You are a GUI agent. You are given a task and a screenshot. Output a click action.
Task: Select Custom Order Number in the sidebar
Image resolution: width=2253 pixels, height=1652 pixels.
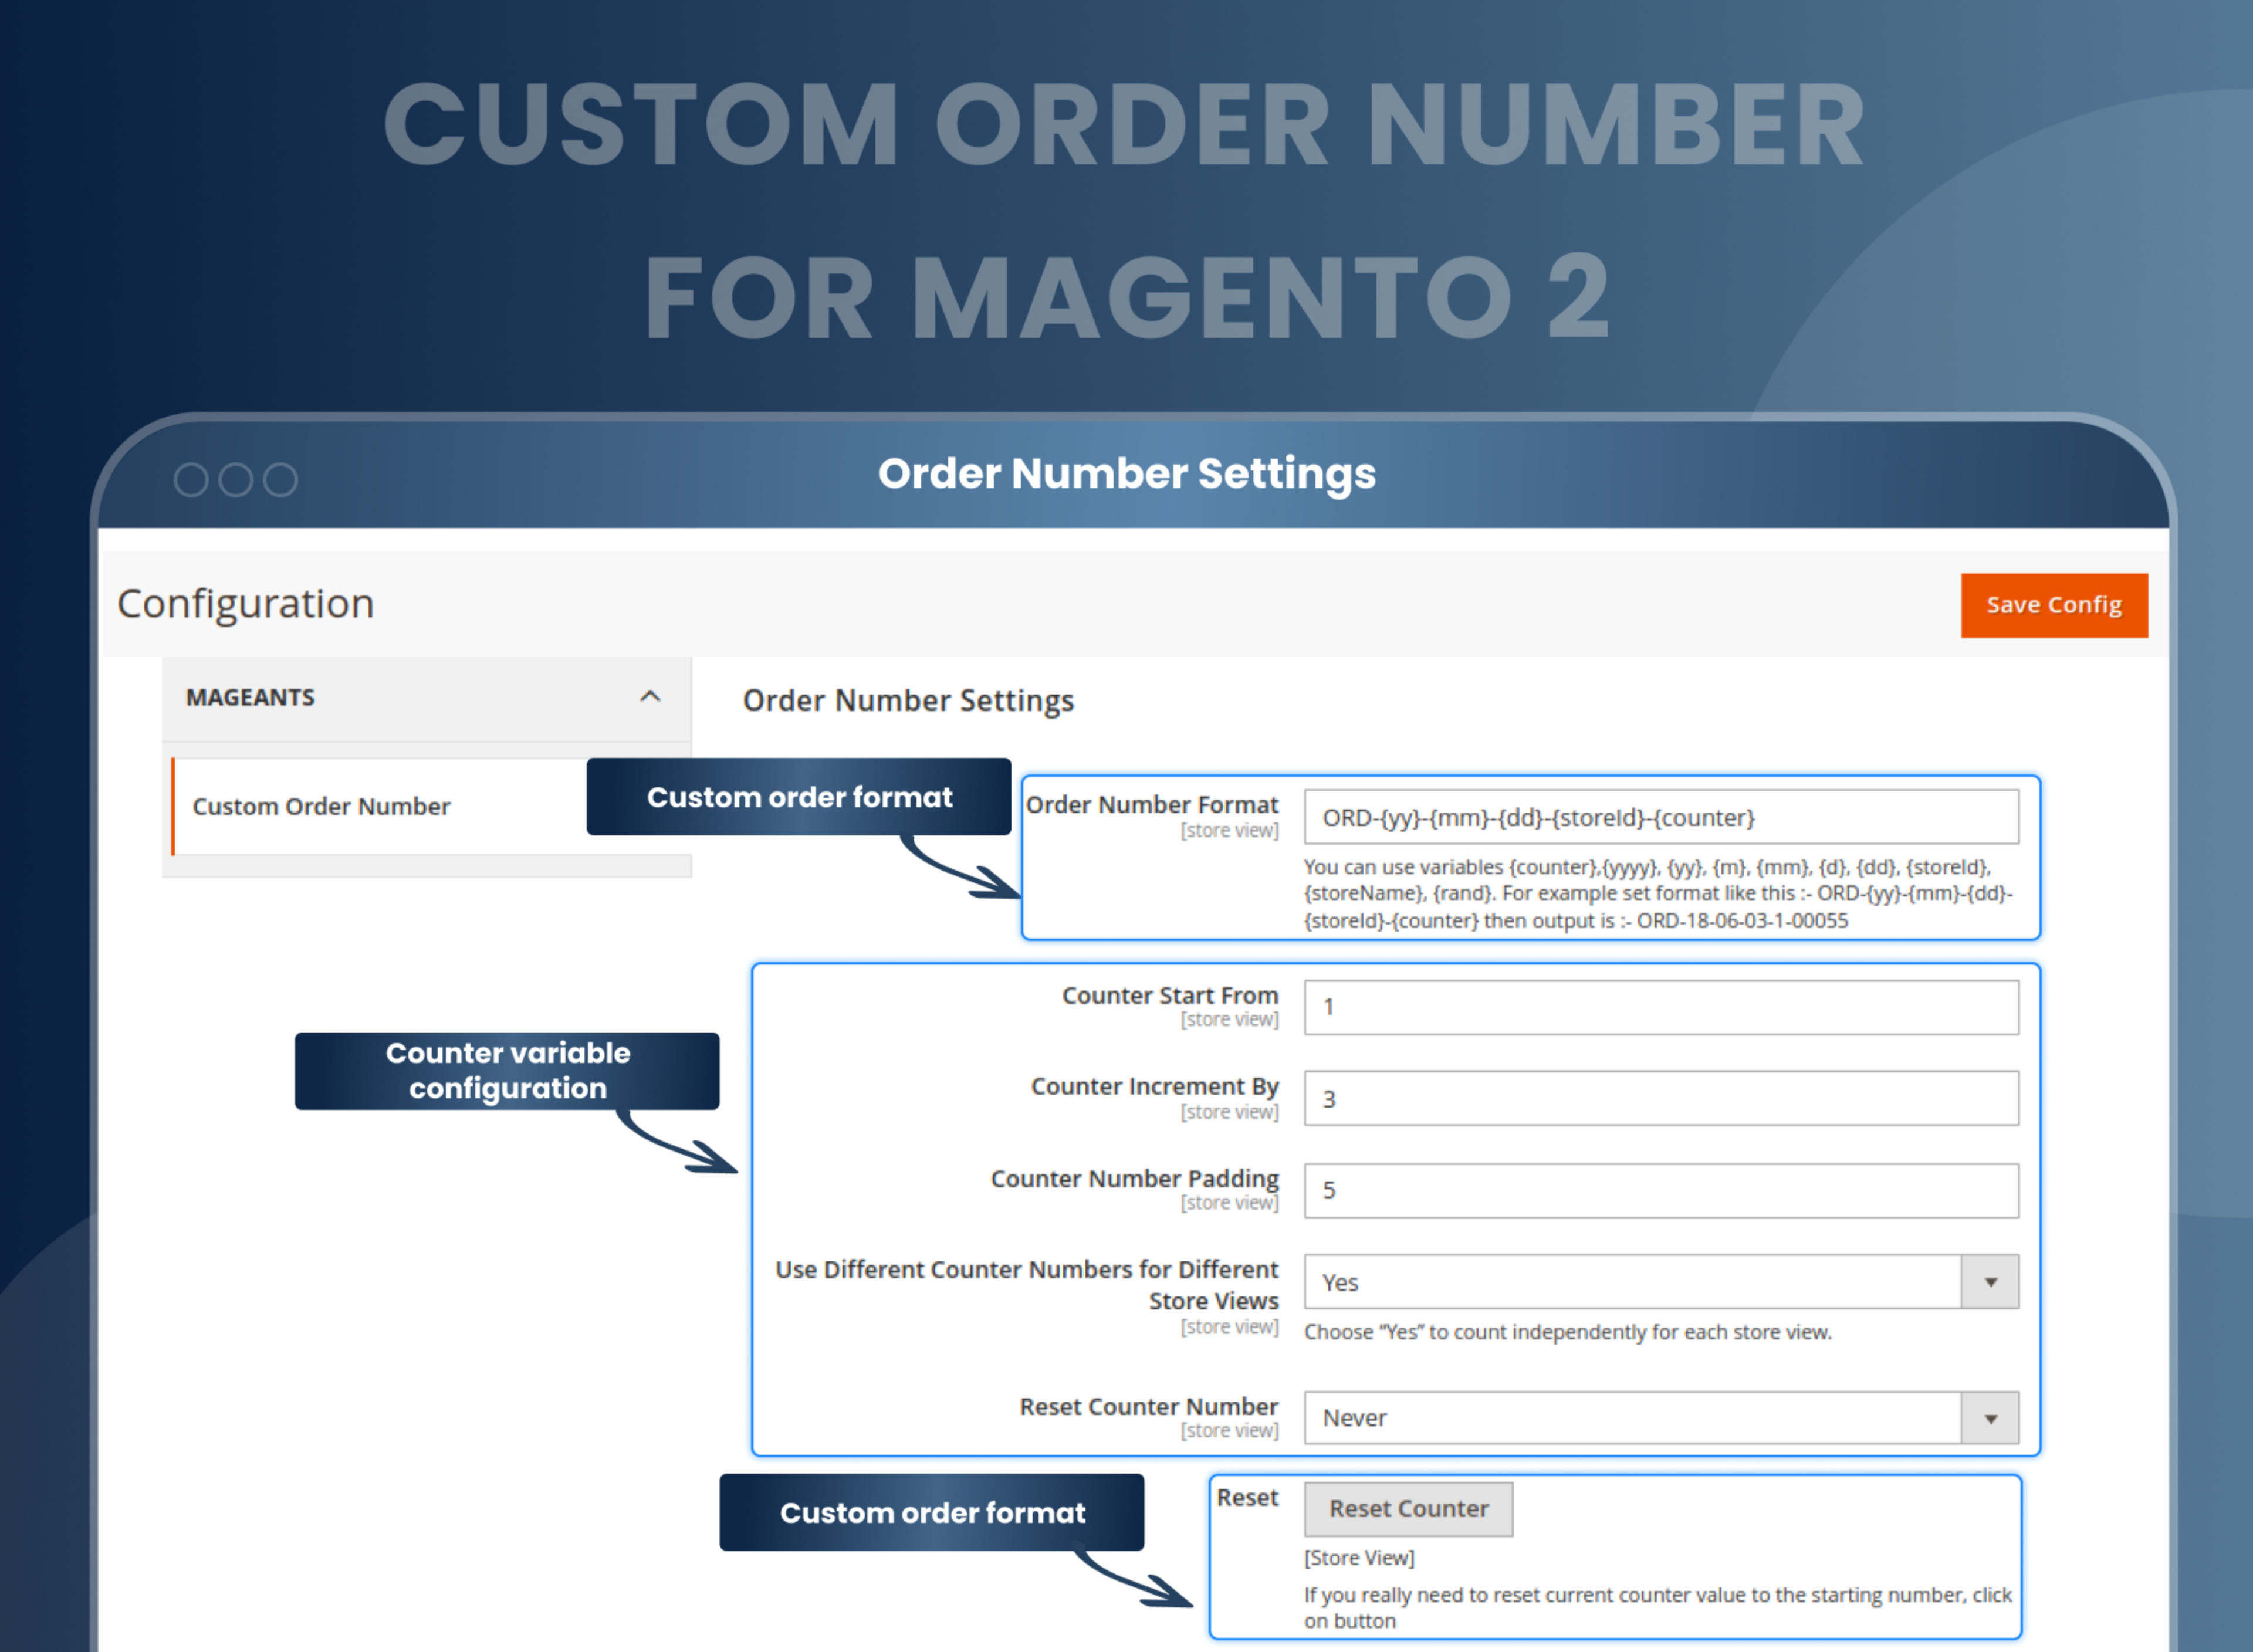point(322,806)
